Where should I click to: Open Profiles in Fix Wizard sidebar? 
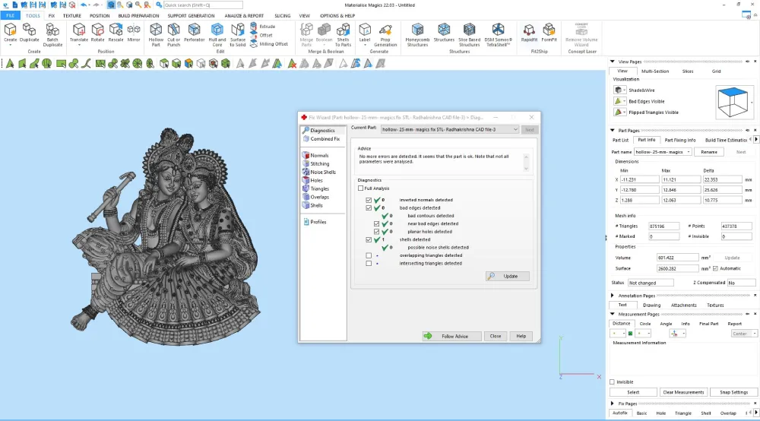point(315,222)
